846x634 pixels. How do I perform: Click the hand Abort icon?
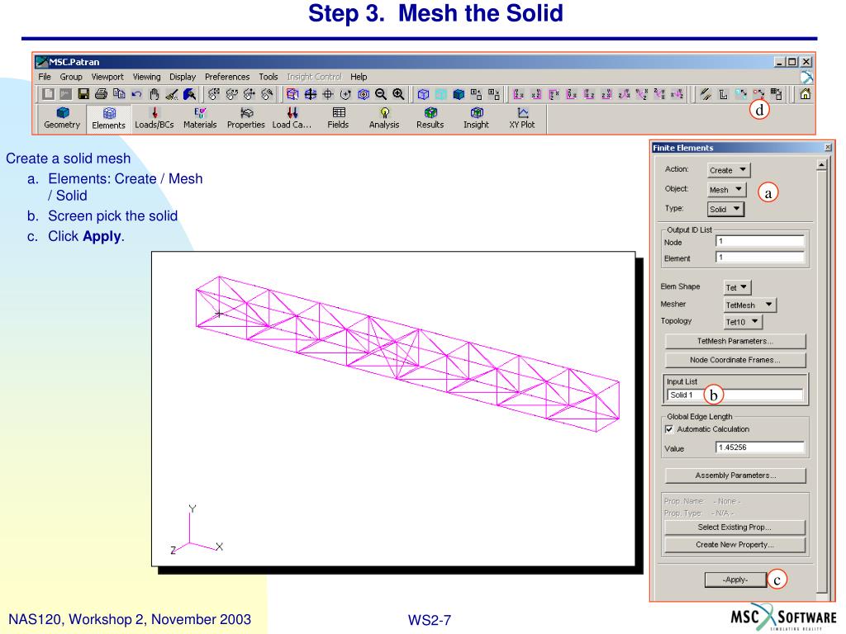[154, 94]
